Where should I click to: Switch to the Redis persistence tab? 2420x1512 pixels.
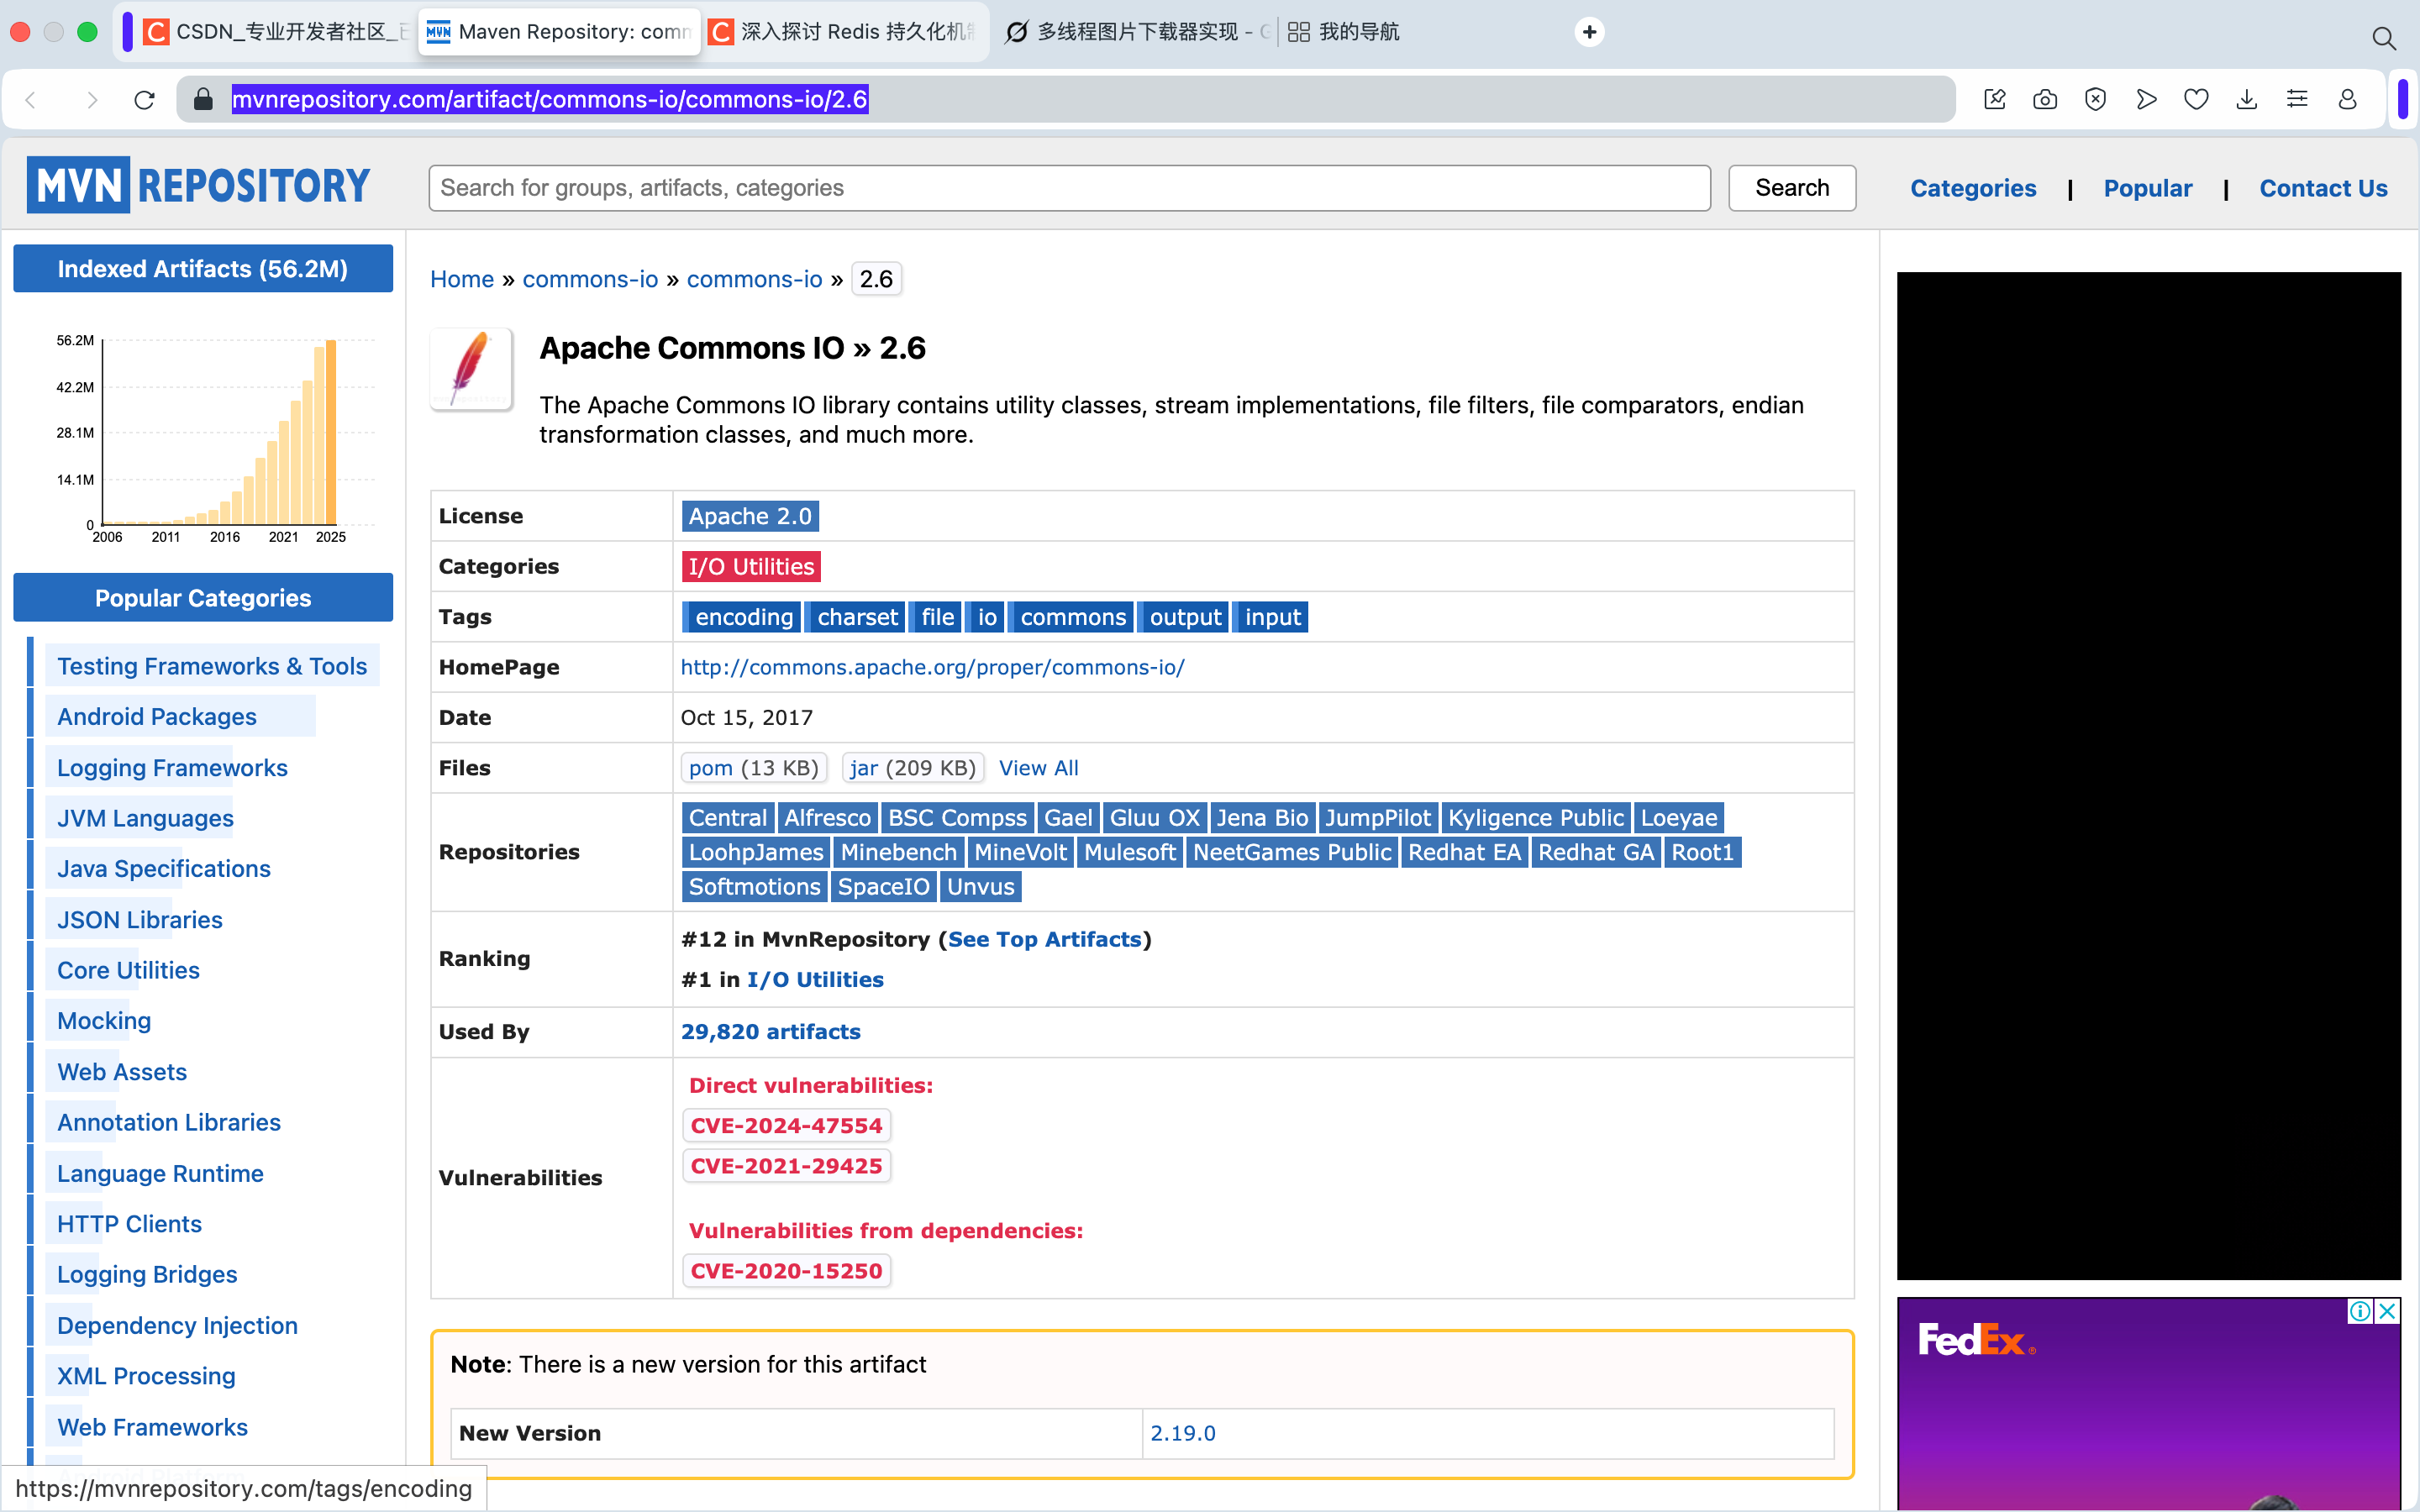pyautogui.click(x=845, y=32)
